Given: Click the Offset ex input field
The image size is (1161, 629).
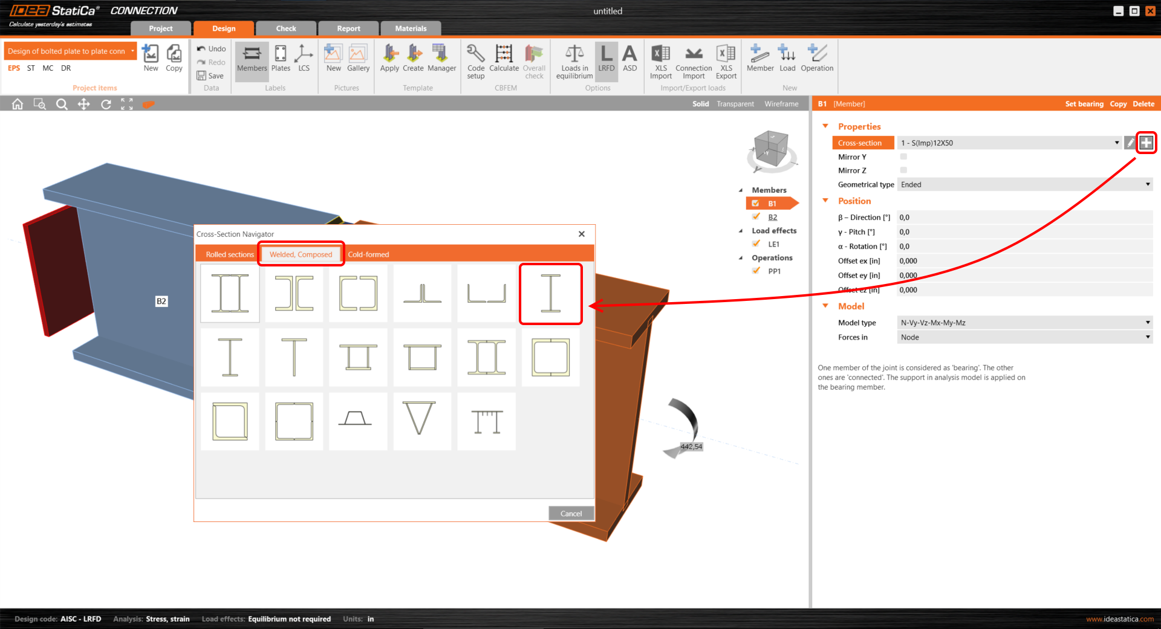Looking at the screenshot, I should pyautogui.click(x=1024, y=261).
